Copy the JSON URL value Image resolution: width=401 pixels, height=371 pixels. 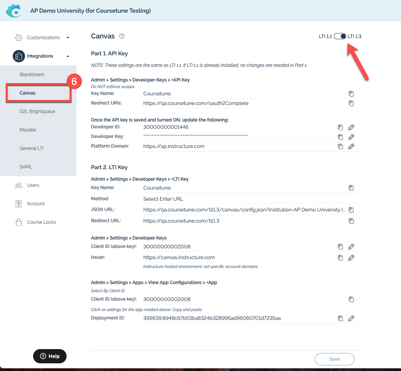pos(351,210)
